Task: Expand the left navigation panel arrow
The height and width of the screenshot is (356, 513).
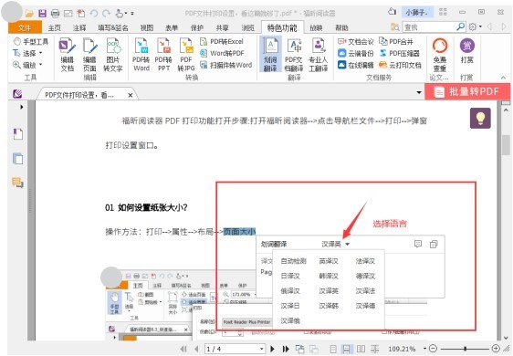Action: (22, 107)
